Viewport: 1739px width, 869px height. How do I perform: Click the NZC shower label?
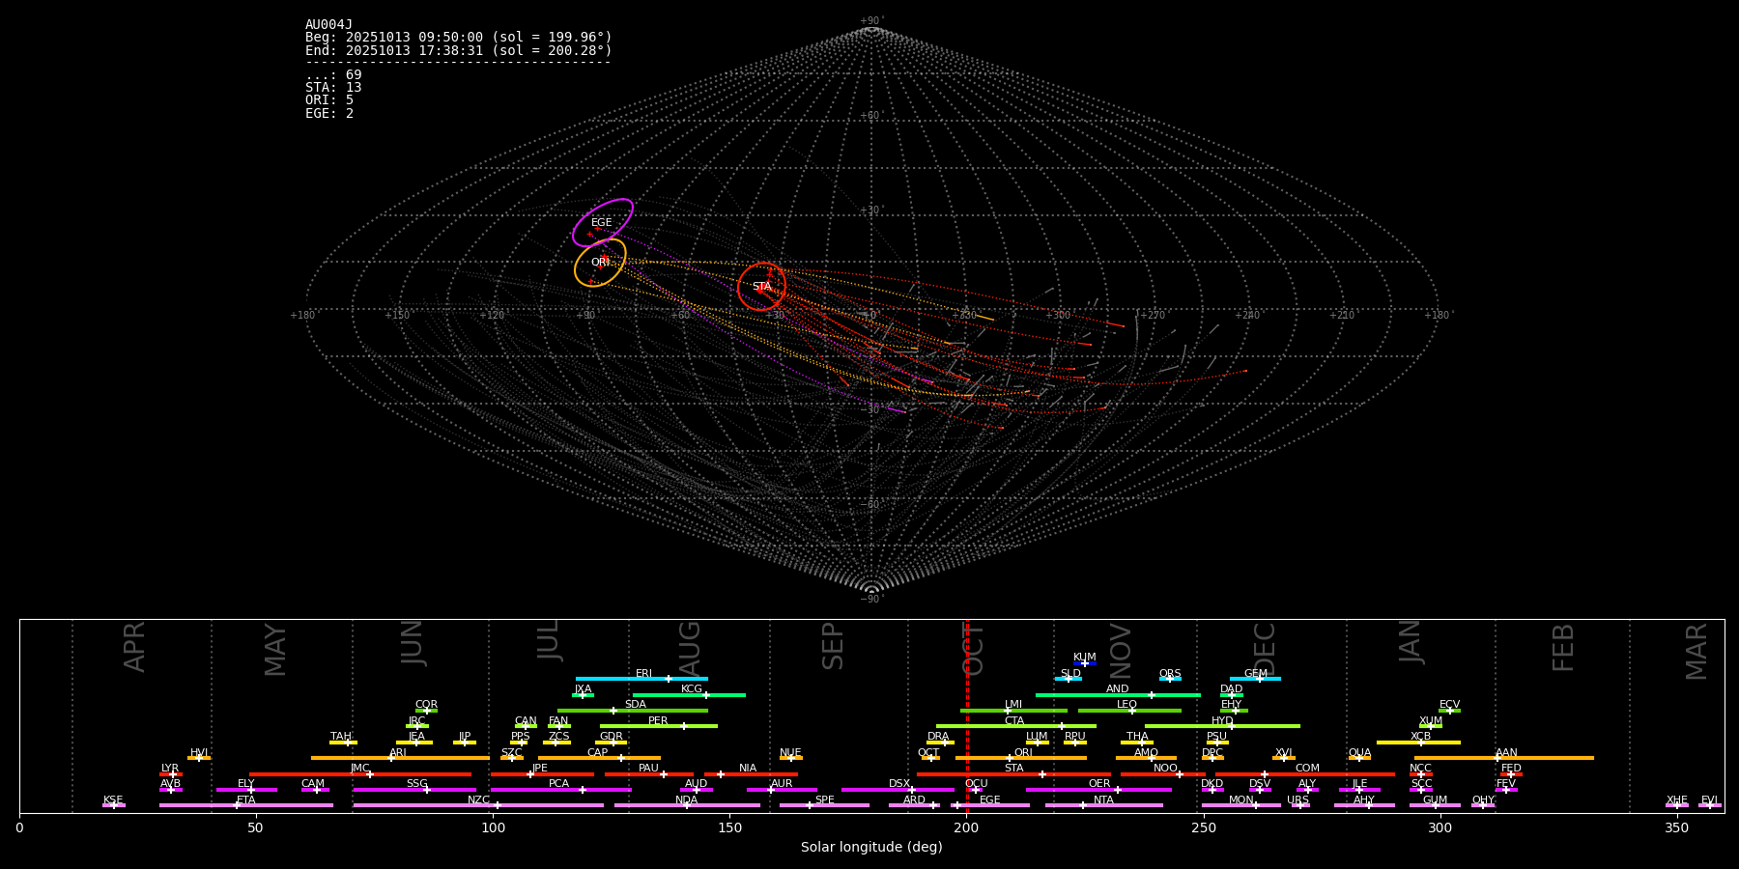point(478,800)
